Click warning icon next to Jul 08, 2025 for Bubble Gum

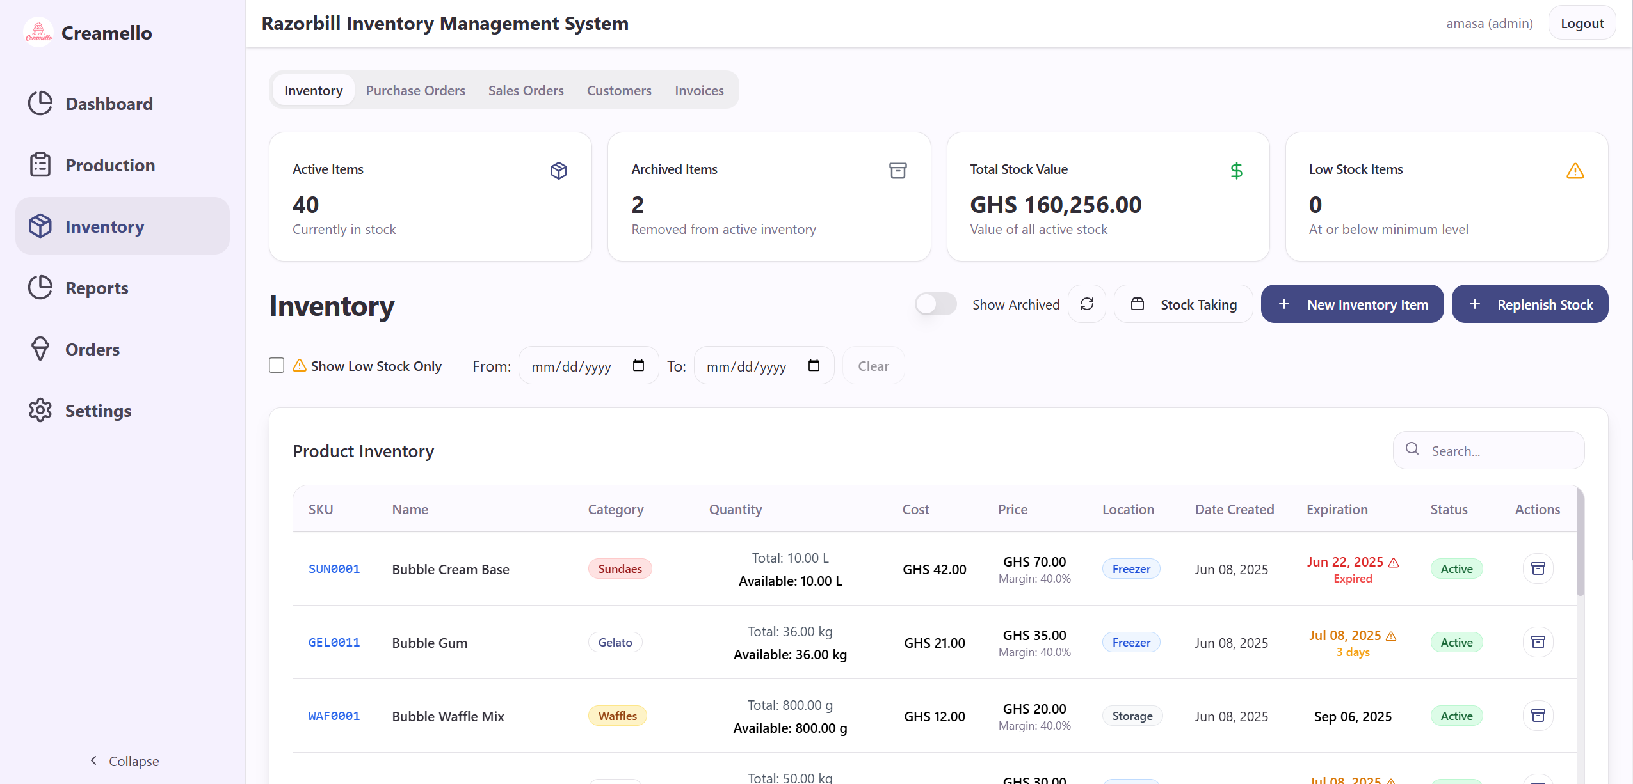[1391, 636]
